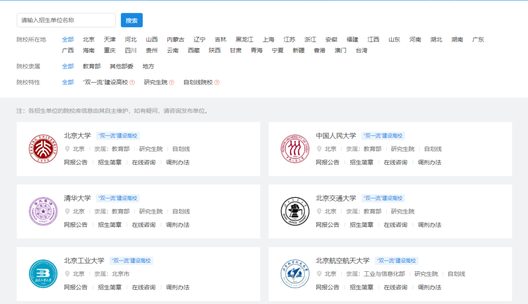Open the 中国人民大学 school name link
This screenshot has width=528, height=304.
click(x=336, y=136)
